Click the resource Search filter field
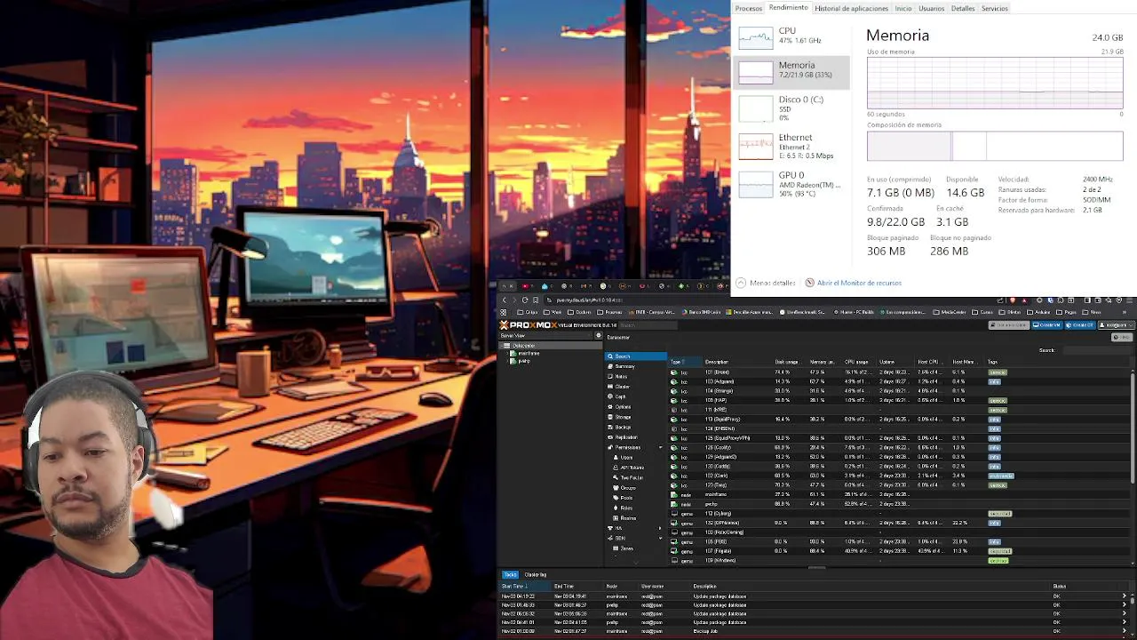 pyautogui.click(x=1096, y=350)
